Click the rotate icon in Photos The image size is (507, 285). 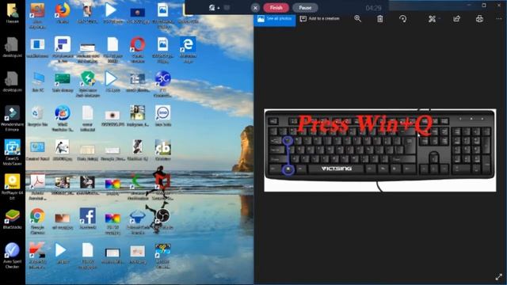403,19
